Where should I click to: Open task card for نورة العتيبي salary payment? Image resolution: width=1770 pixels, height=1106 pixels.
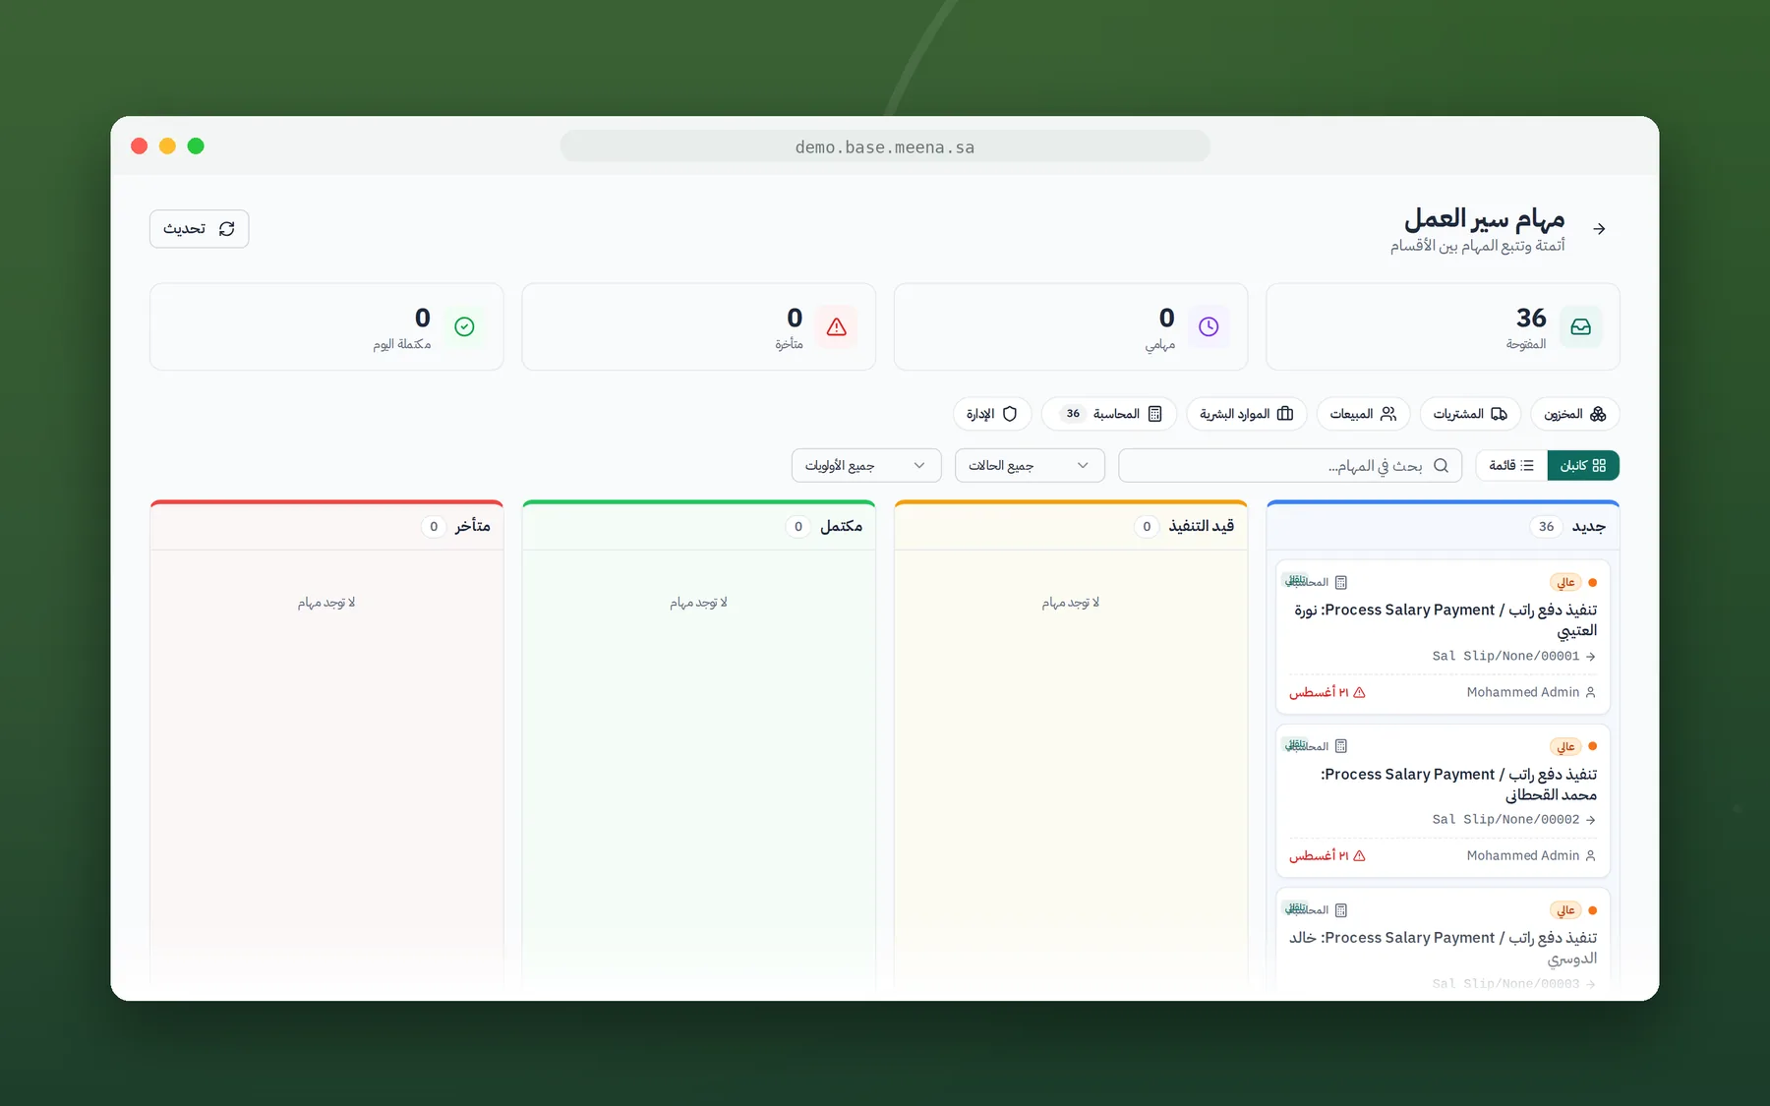(1443, 637)
